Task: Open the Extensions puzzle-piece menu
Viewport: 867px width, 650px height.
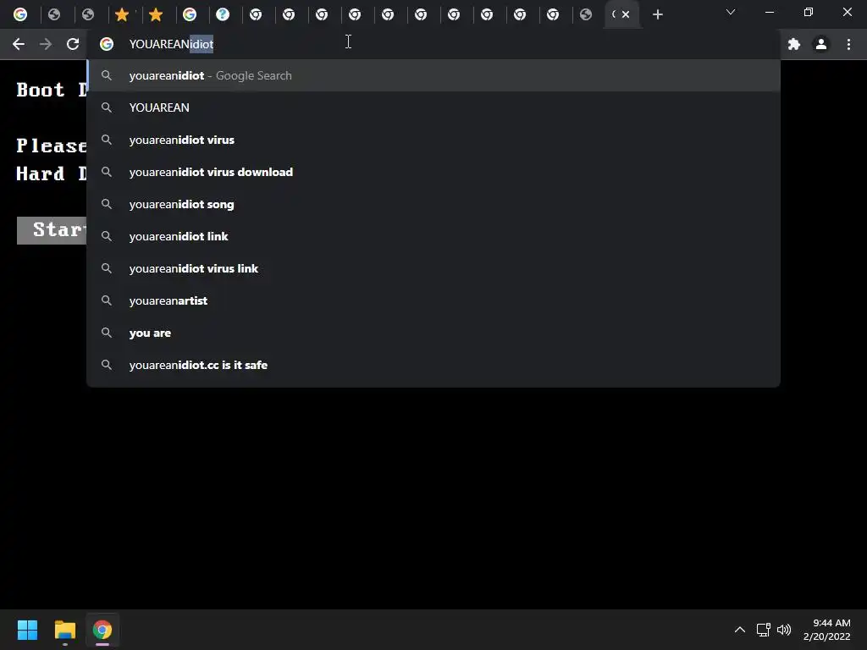Action: (794, 44)
